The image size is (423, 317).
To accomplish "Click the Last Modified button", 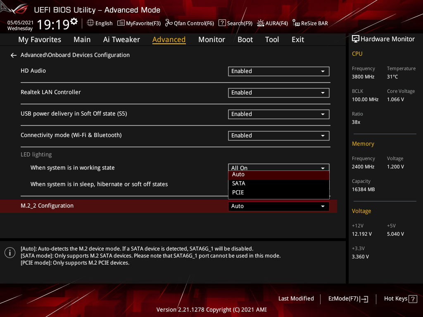I will tap(296, 299).
